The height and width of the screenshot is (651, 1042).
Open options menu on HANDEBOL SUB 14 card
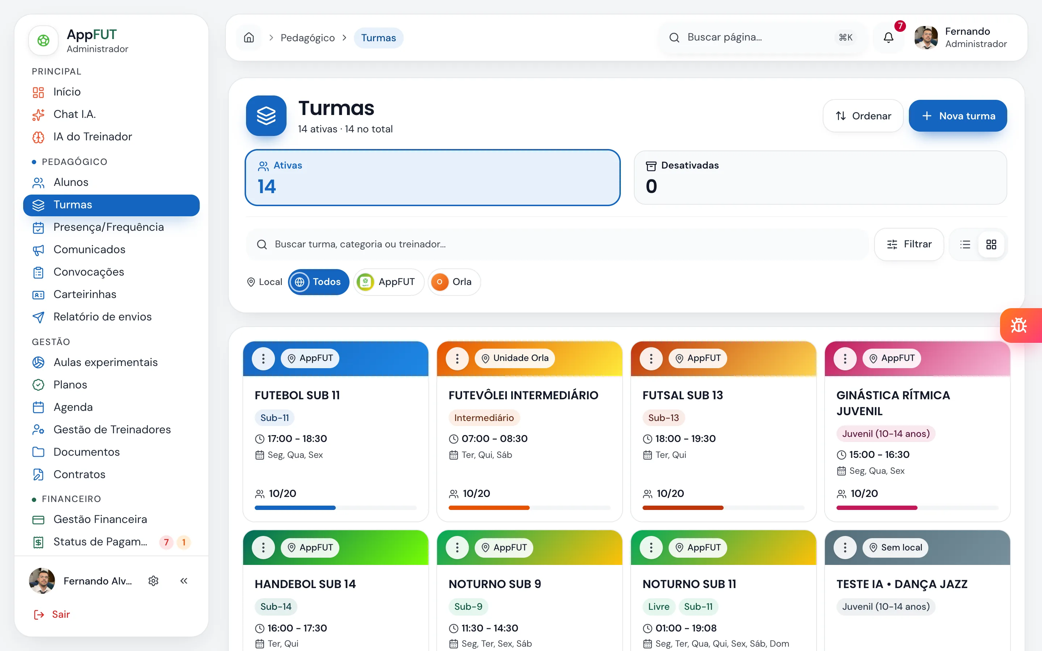tap(263, 548)
